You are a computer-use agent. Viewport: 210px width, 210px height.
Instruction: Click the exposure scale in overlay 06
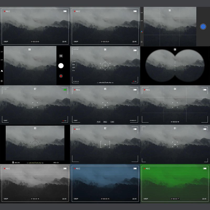pyautogui.click(x=105, y=82)
